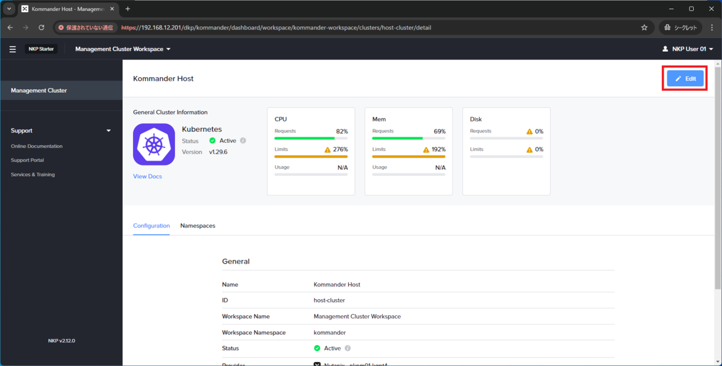Click the Nutanix provider icon
Screen dimensions: 722x366
317,363
